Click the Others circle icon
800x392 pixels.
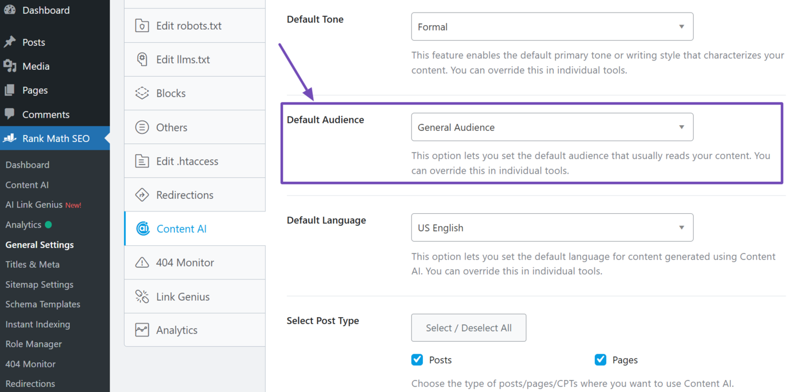[x=142, y=127]
